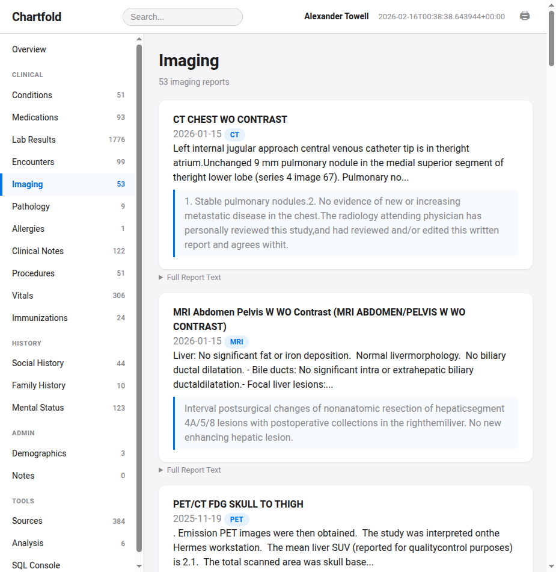Click the CT modality badge
556x572 pixels.
[234, 134]
